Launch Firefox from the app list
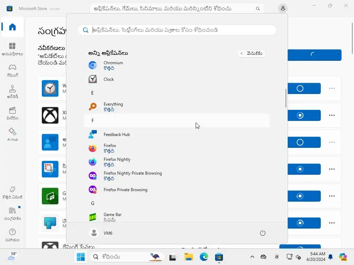This screenshot has height=265, width=354. point(177,148)
